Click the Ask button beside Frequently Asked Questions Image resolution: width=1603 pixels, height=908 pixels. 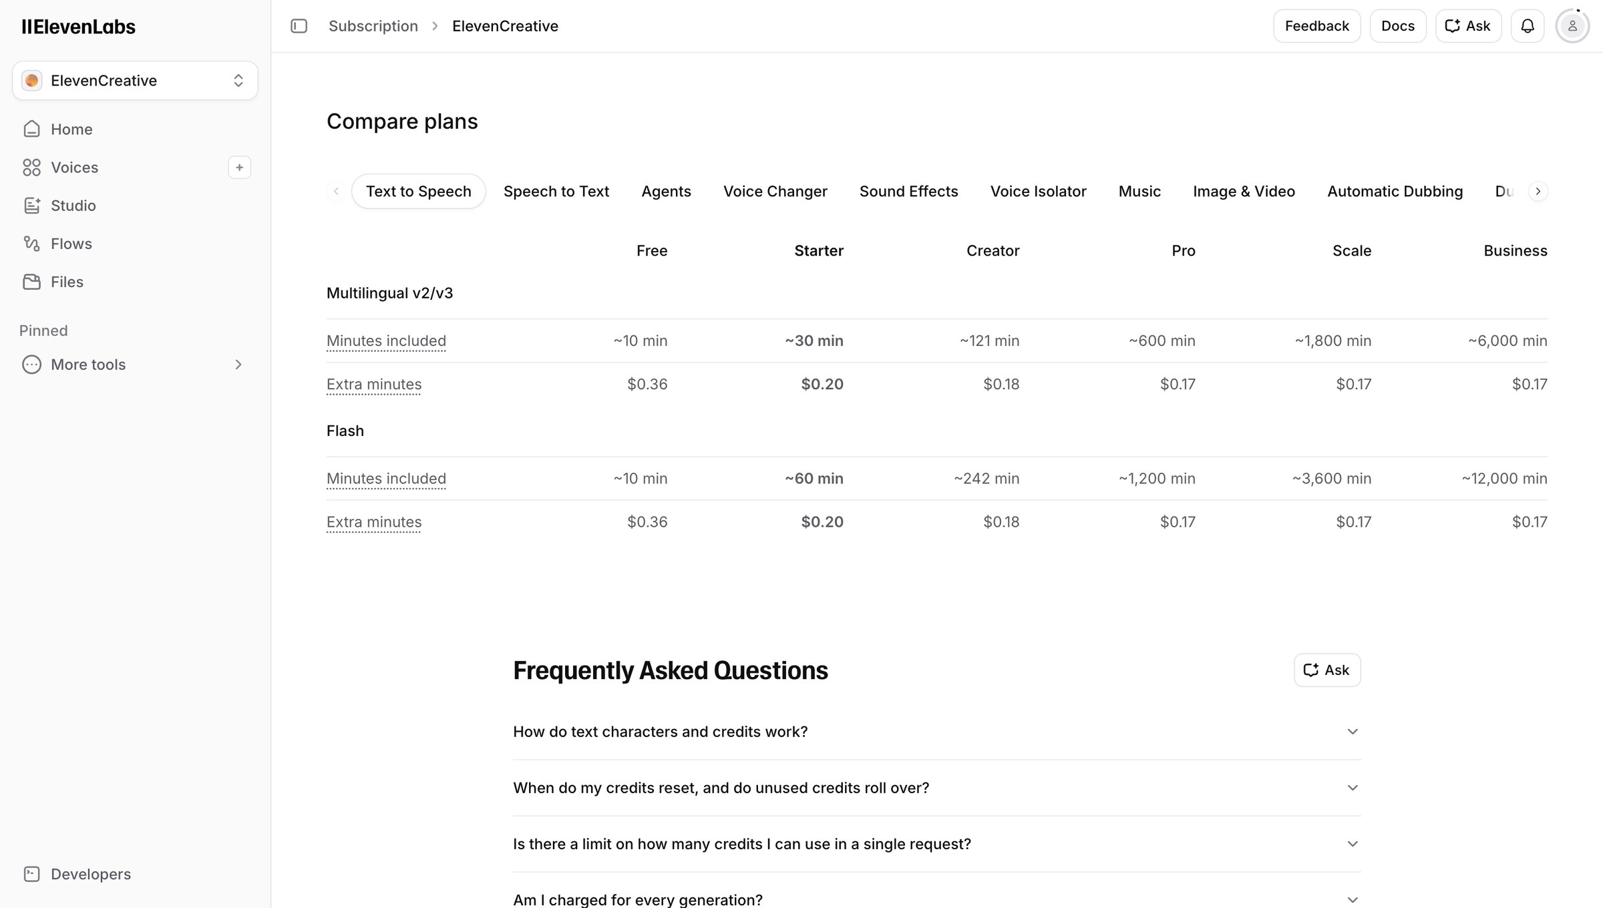coord(1326,670)
